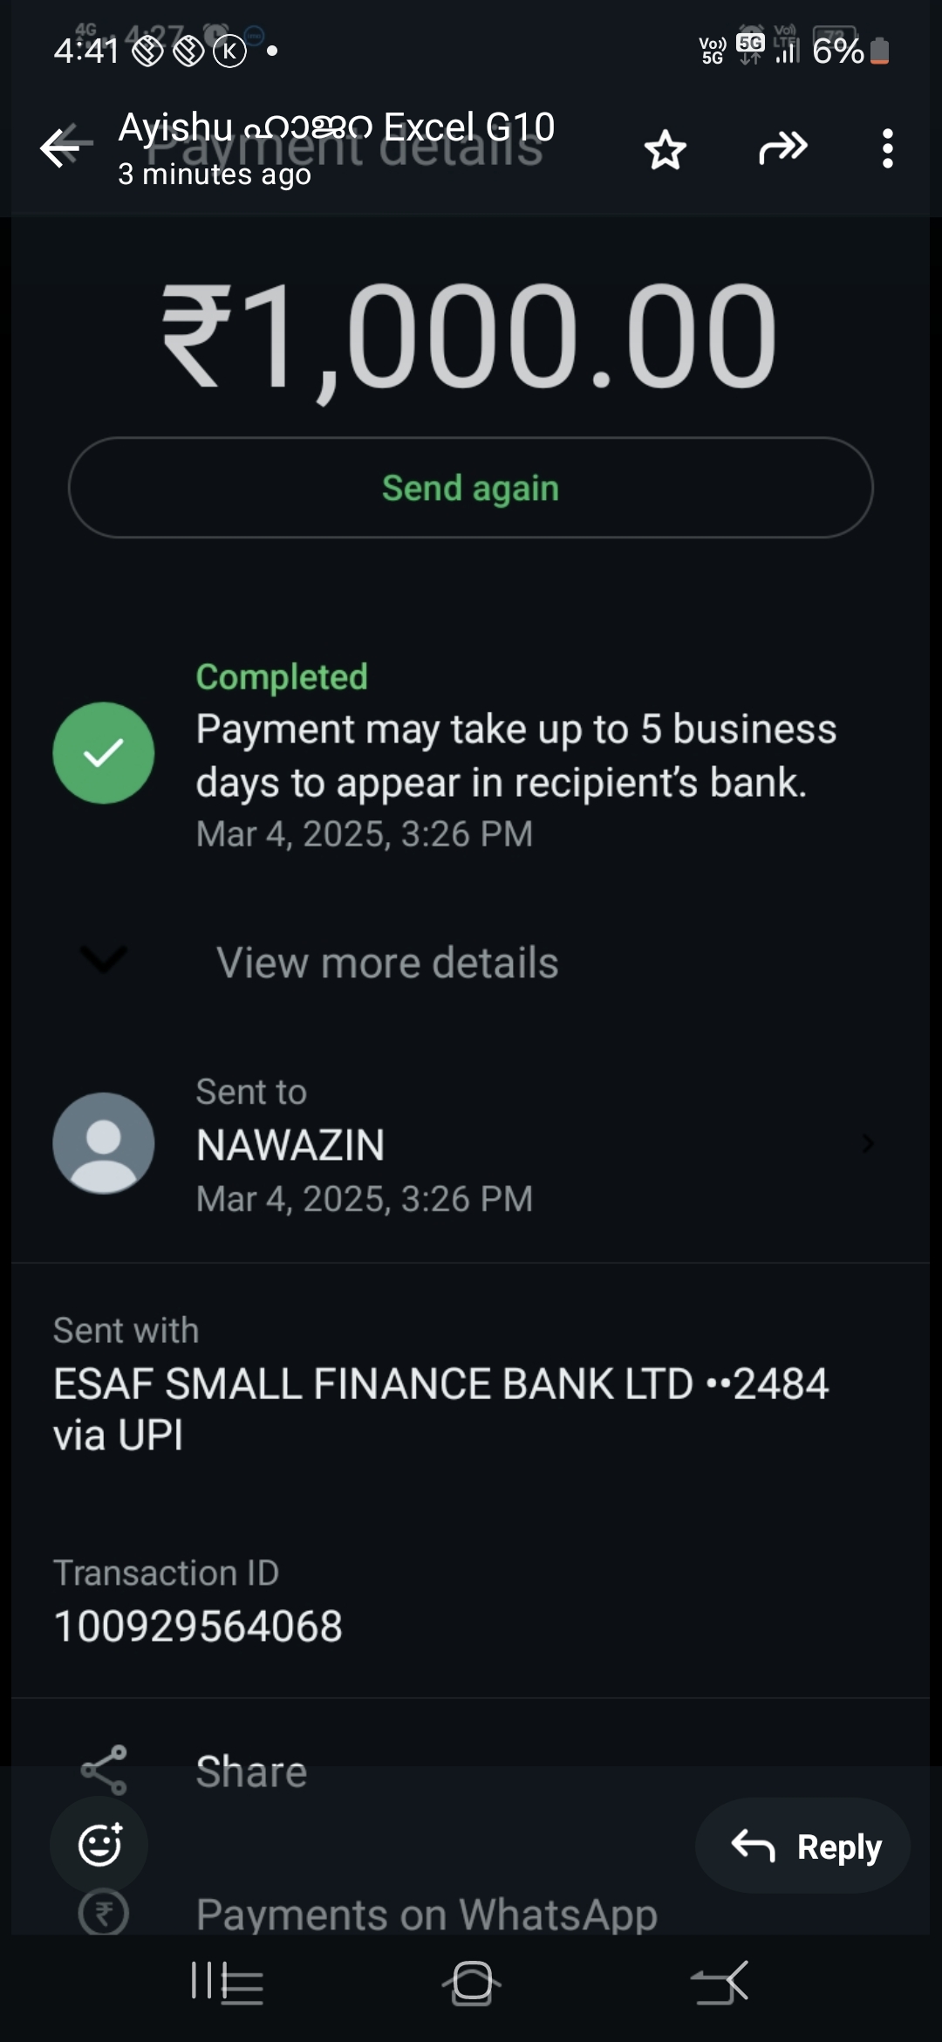The image size is (942, 2042).
Task: Tap the View more details text
Action: coord(387,963)
